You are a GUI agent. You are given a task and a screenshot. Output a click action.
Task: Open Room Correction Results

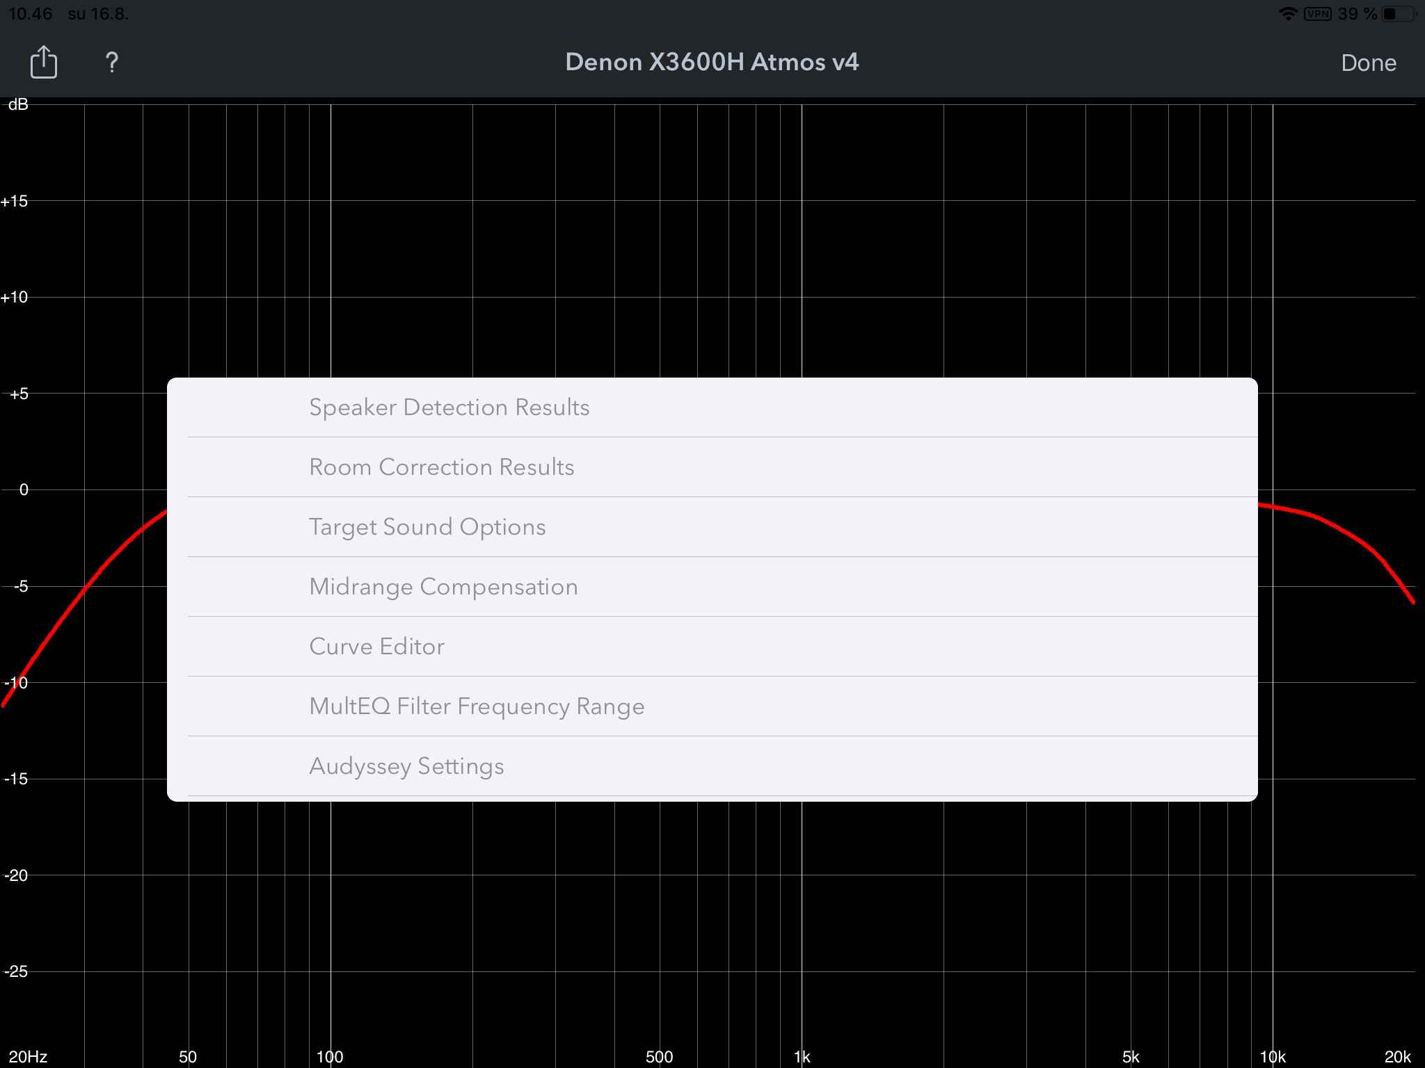[x=712, y=467]
